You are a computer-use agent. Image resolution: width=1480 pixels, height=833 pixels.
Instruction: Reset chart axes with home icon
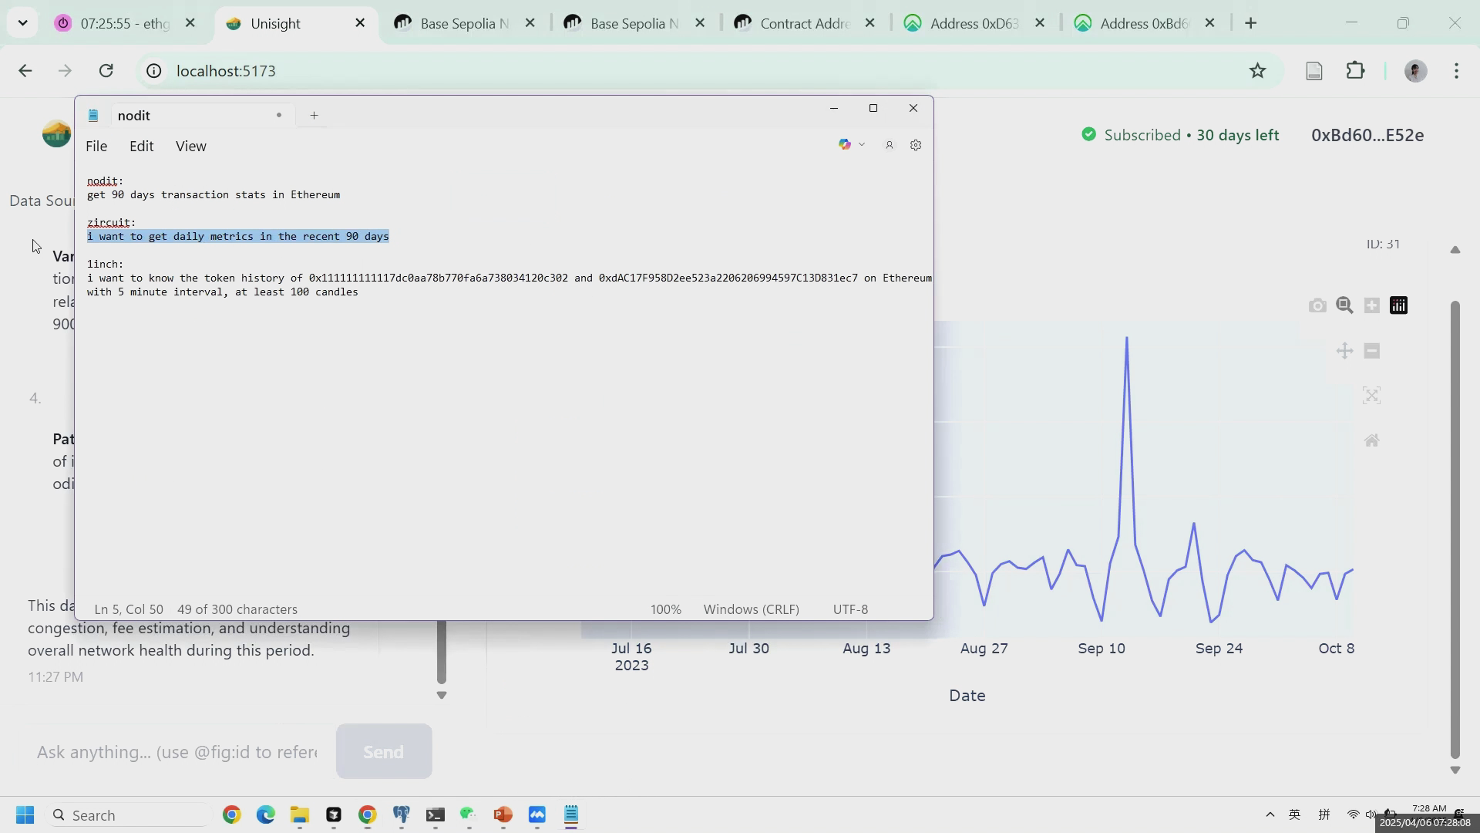click(x=1371, y=440)
